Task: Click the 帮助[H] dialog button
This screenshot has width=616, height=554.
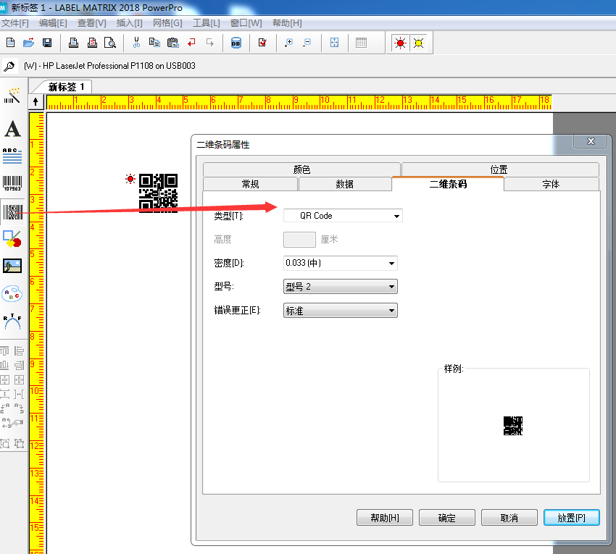Action: click(x=385, y=518)
